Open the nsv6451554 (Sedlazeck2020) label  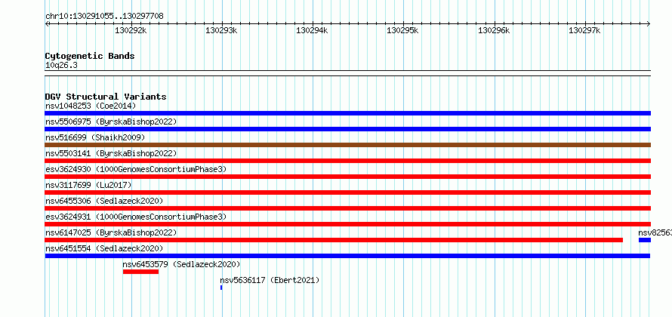pos(104,248)
